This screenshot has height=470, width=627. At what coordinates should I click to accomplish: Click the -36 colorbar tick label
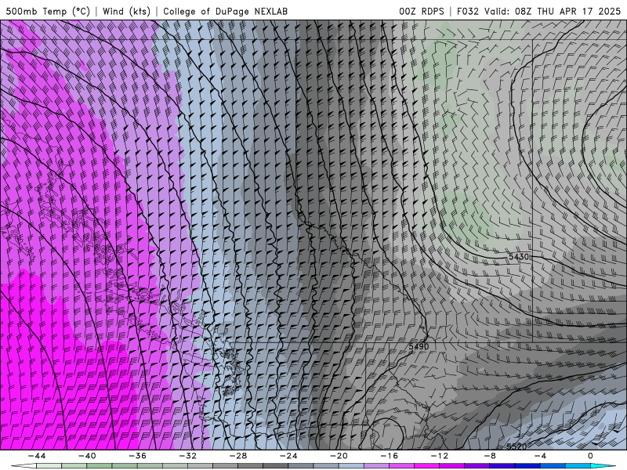tap(137, 456)
